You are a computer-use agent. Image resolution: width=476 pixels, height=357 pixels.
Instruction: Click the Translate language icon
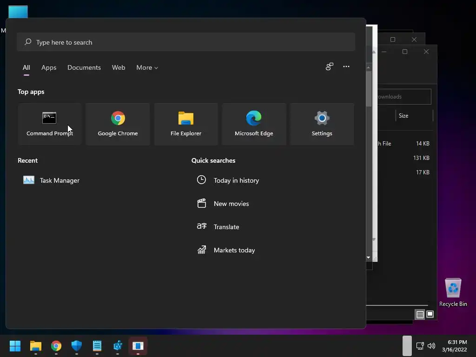202,226
